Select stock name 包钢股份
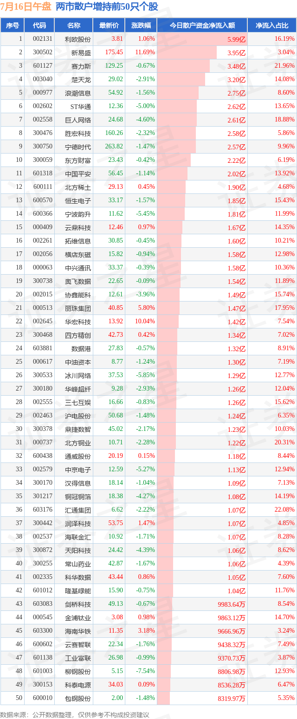The image size is (297, 719). (x=78, y=699)
